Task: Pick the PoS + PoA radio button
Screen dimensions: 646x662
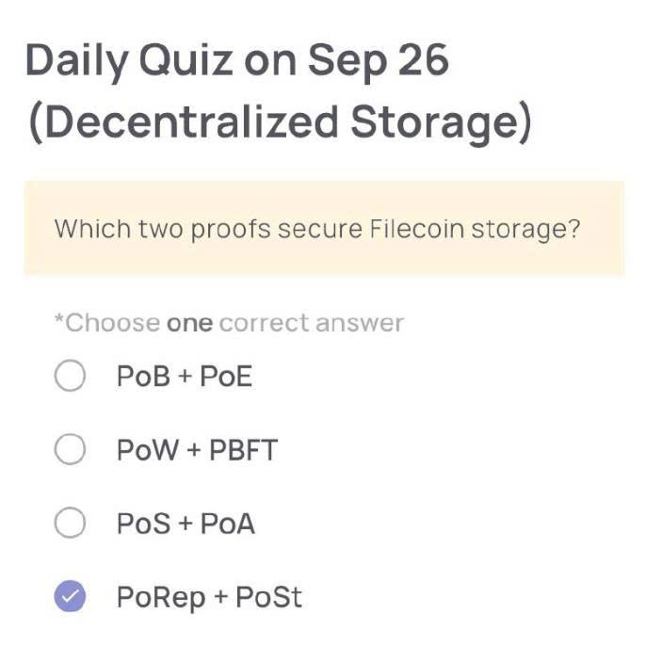Action: pos(71,524)
